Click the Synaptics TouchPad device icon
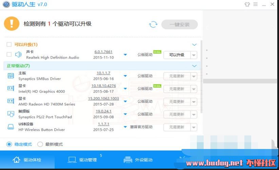This screenshot has height=170, width=279. (11, 114)
